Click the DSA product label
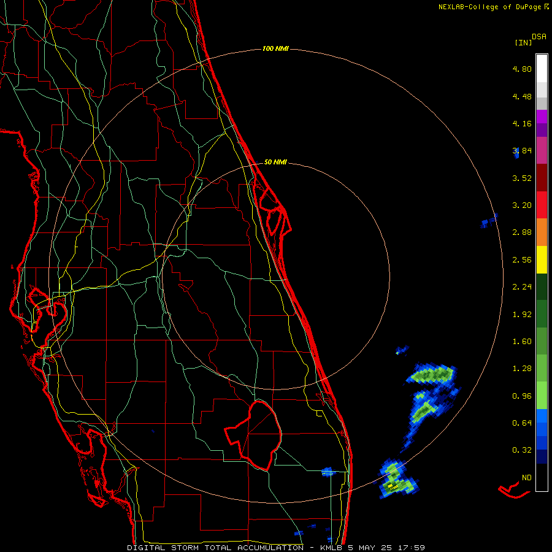 click(x=539, y=37)
